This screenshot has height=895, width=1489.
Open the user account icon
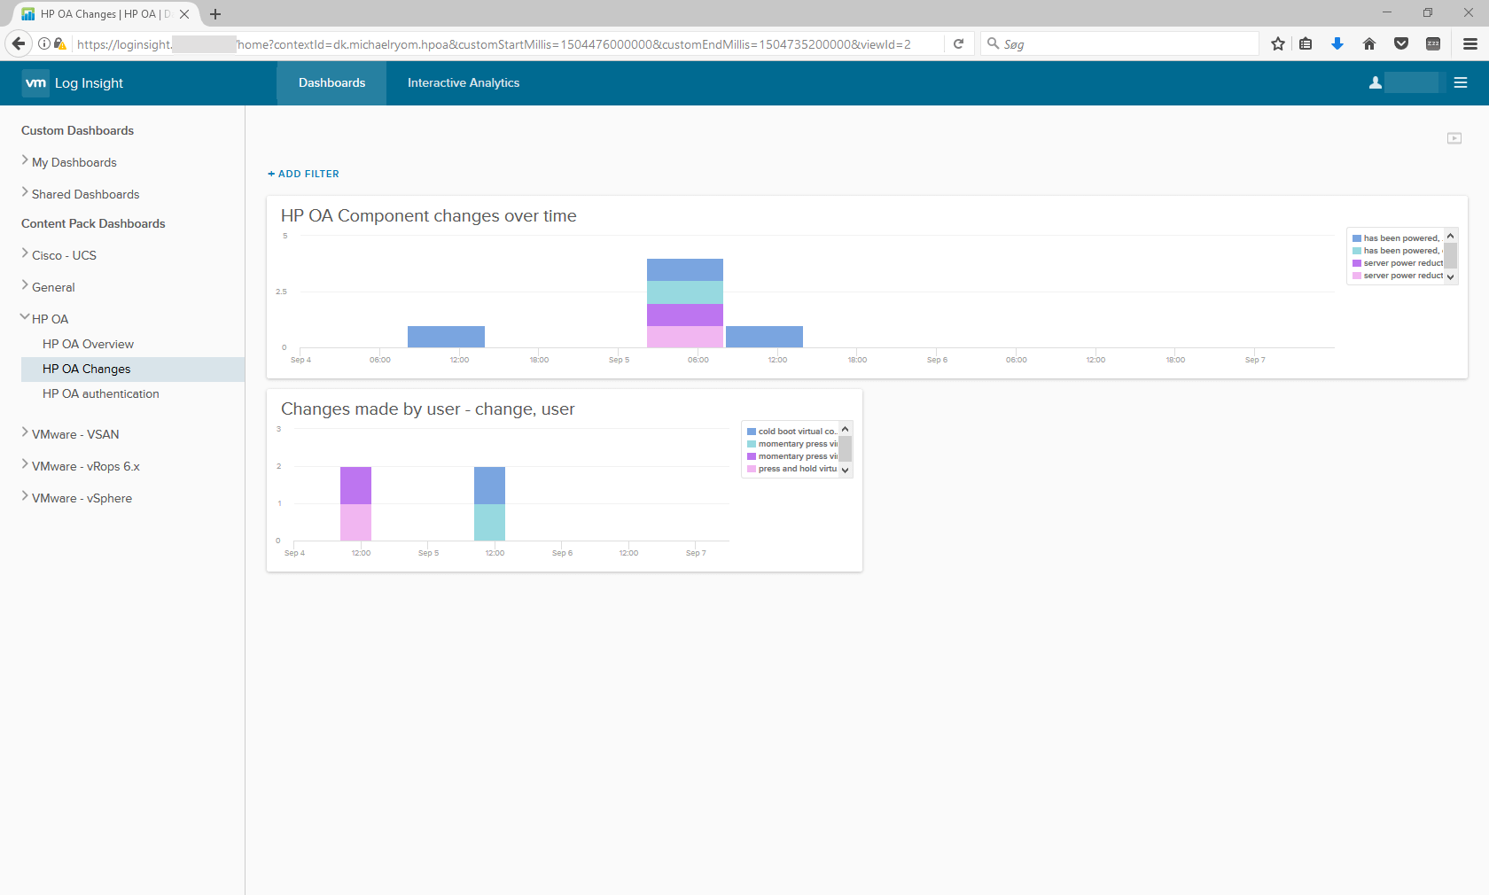click(1375, 82)
